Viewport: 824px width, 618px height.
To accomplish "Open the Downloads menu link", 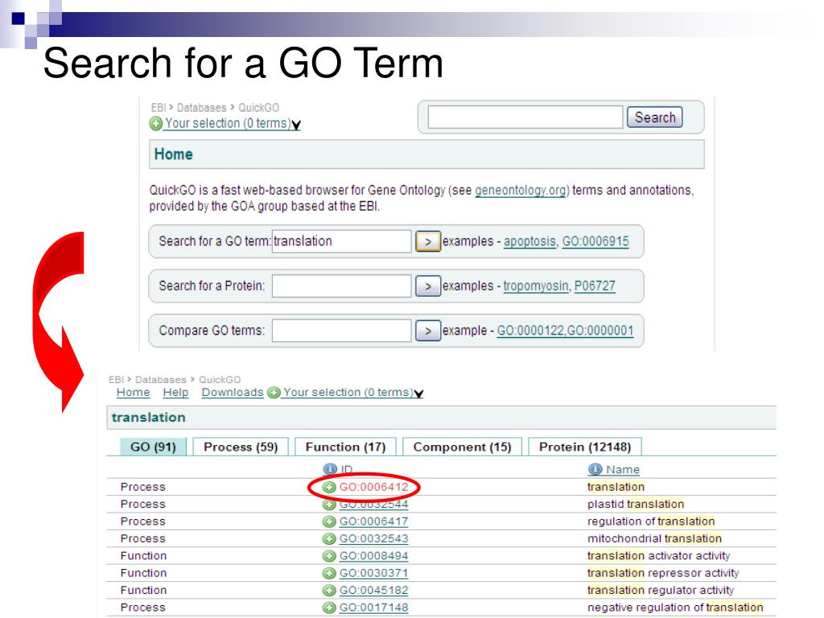I will 233,393.
